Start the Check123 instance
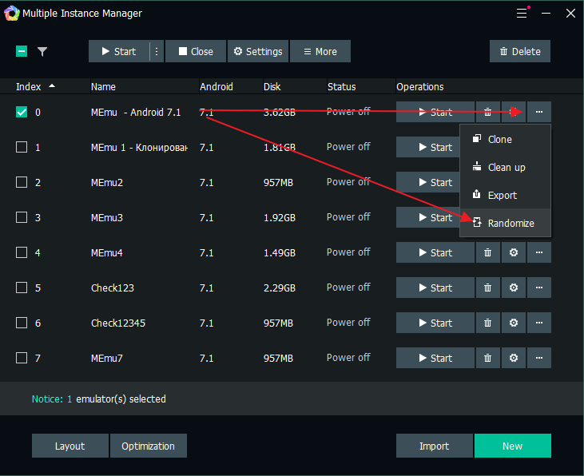 (x=435, y=288)
